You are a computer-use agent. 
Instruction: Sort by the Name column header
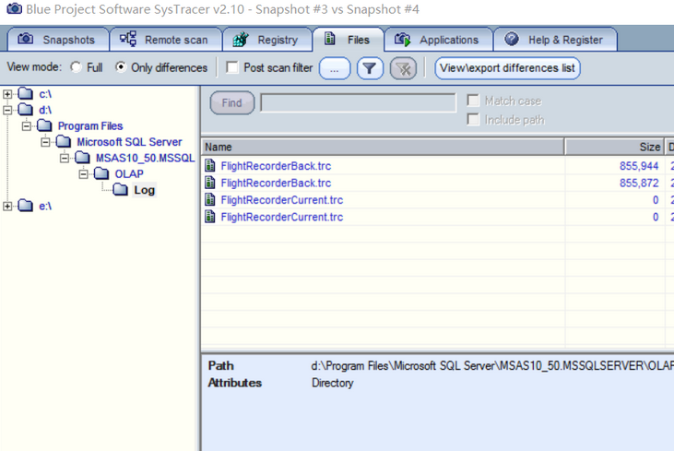pyautogui.click(x=383, y=147)
